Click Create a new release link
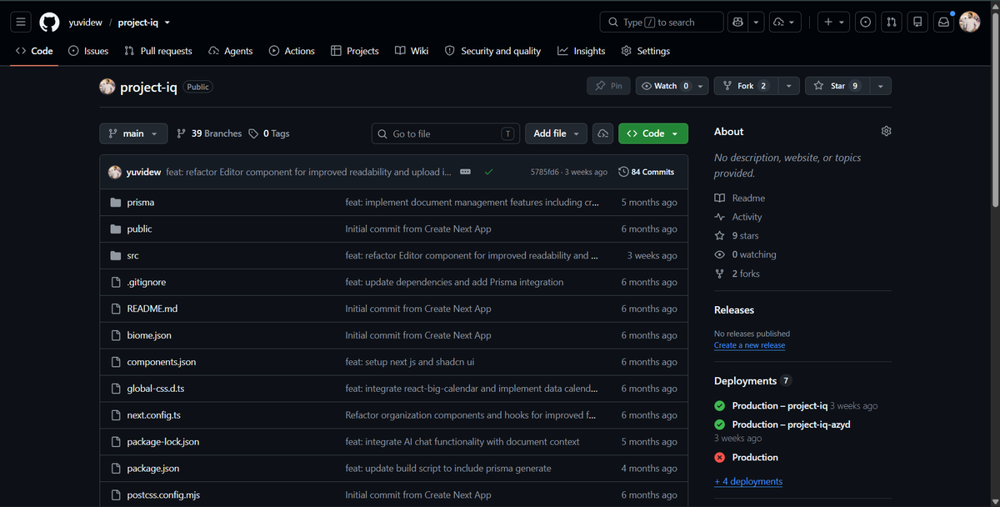Image resolution: width=1000 pixels, height=507 pixels. pyautogui.click(x=749, y=345)
